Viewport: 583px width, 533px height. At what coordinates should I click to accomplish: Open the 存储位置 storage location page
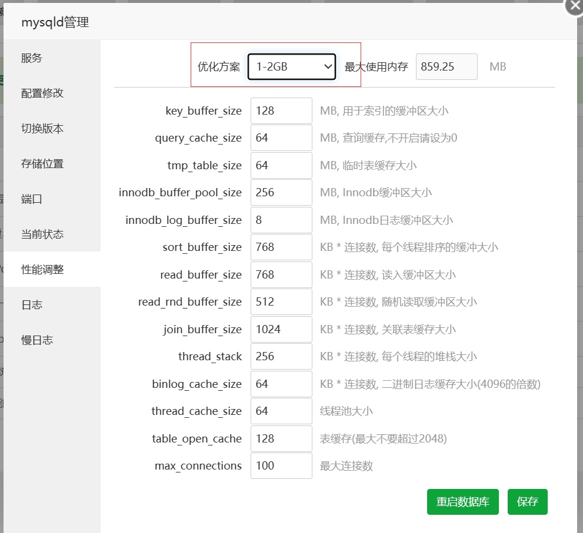pos(38,163)
